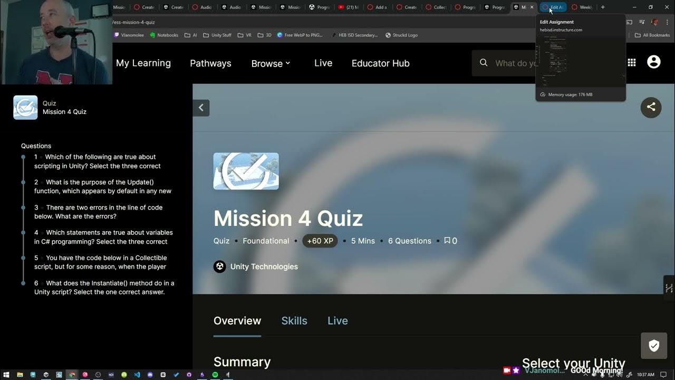Select question 1 about scripting in Unity
The height and width of the screenshot is (380, 675).
(98, 161)
